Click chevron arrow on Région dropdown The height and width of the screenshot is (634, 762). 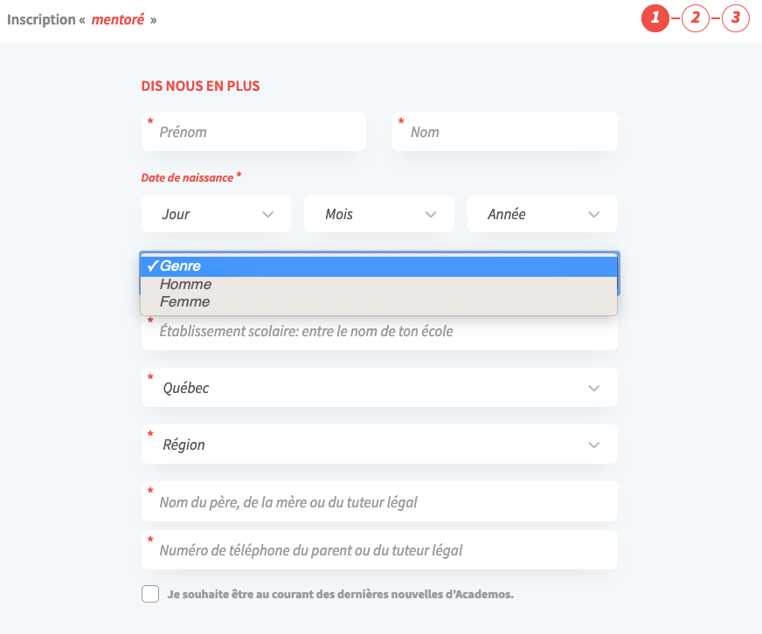[x=594, y=444]
